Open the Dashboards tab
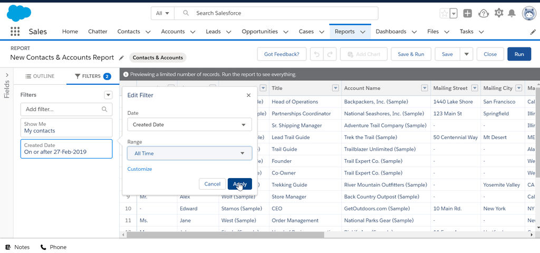 pyautogui.click(x=391, y=31)
